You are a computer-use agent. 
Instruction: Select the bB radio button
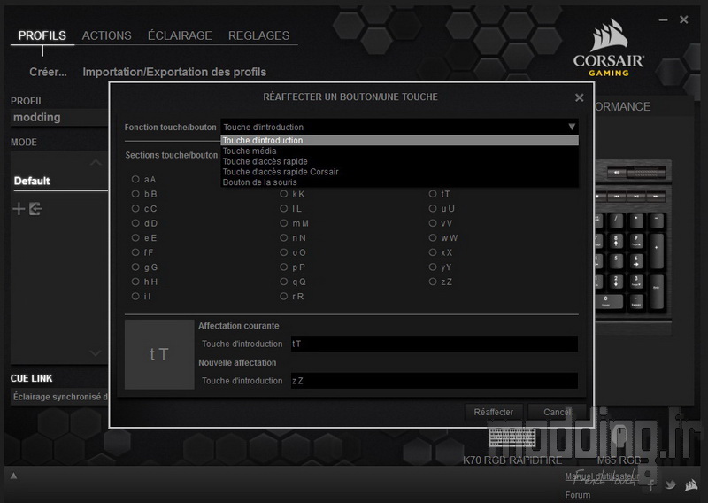(x=135, y=194)
